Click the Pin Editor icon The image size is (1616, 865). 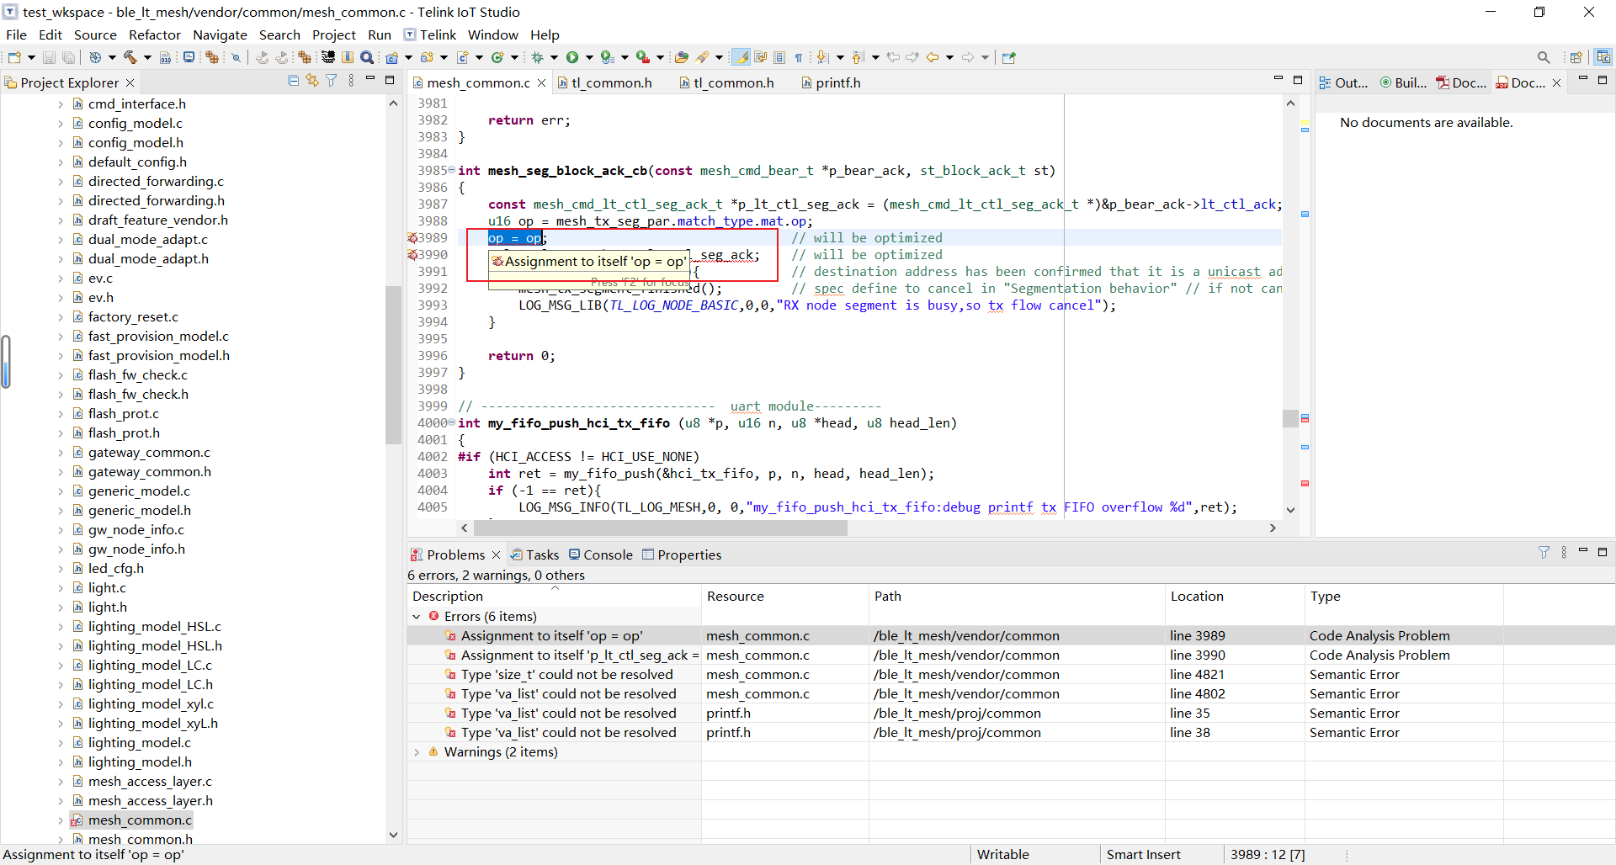click(1009, 57)
